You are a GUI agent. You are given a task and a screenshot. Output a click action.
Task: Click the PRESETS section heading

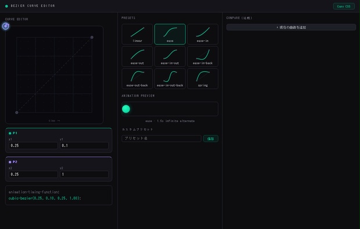click(128, 18)
